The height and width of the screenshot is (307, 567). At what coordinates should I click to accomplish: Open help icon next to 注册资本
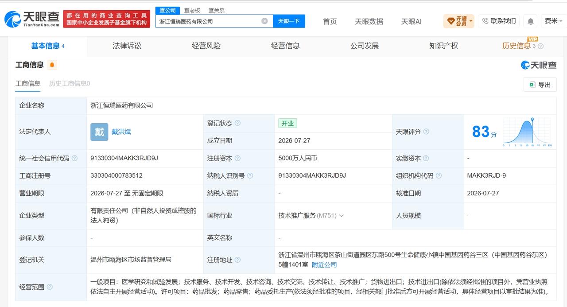(x=238, y=158)
